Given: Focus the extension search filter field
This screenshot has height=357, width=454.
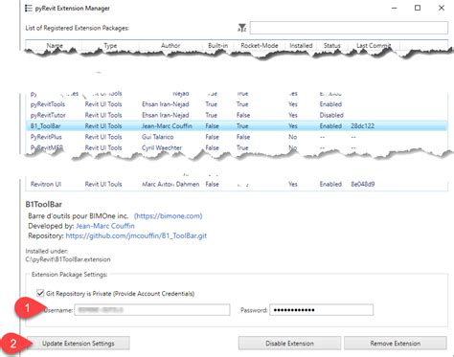Looking at the screenshot, I should coord(349,28).
